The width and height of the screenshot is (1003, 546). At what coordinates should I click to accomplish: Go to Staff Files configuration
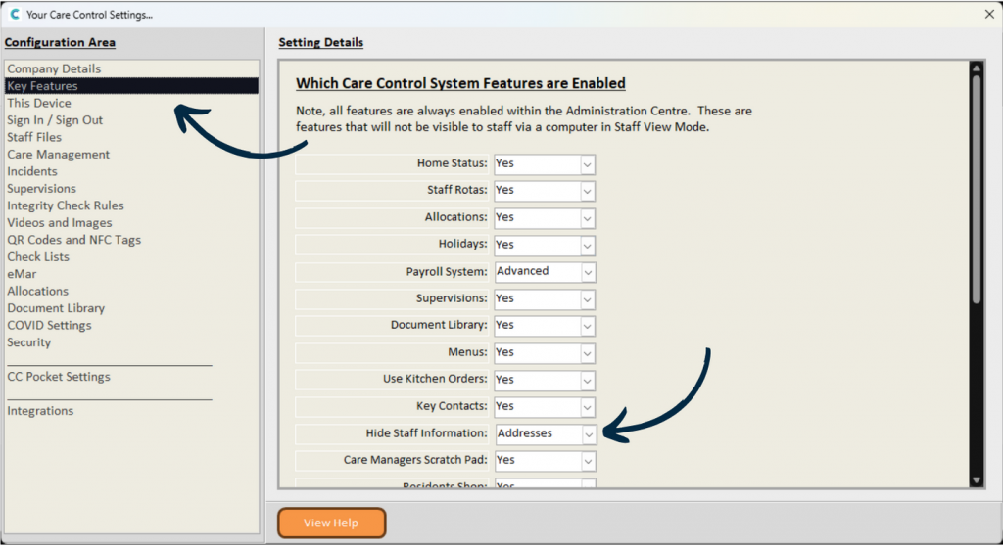(34, 138)
